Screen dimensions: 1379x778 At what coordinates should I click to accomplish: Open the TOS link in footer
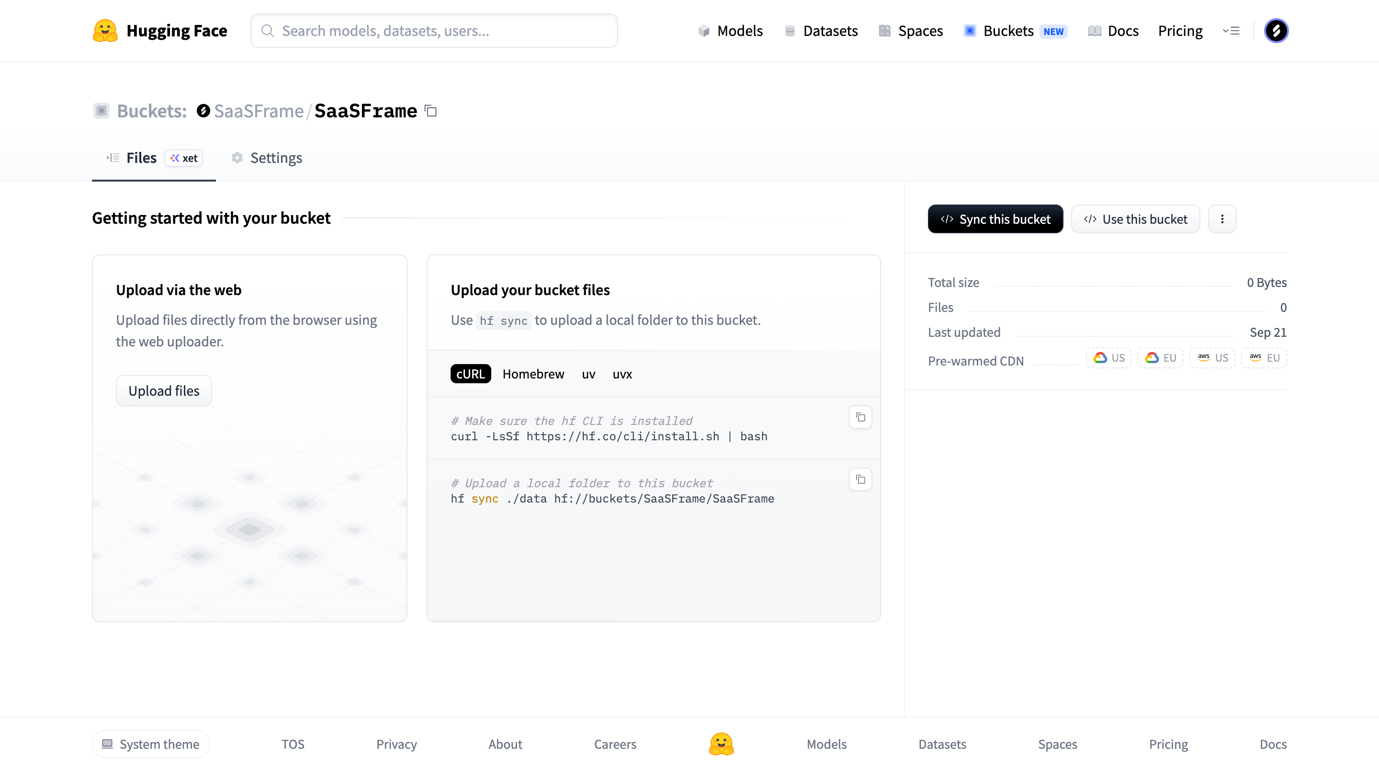(x=293, y=744)
